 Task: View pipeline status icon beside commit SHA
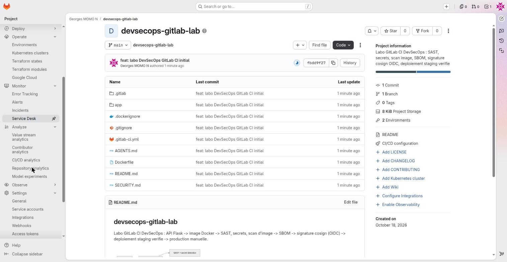[x=297, y=63]
